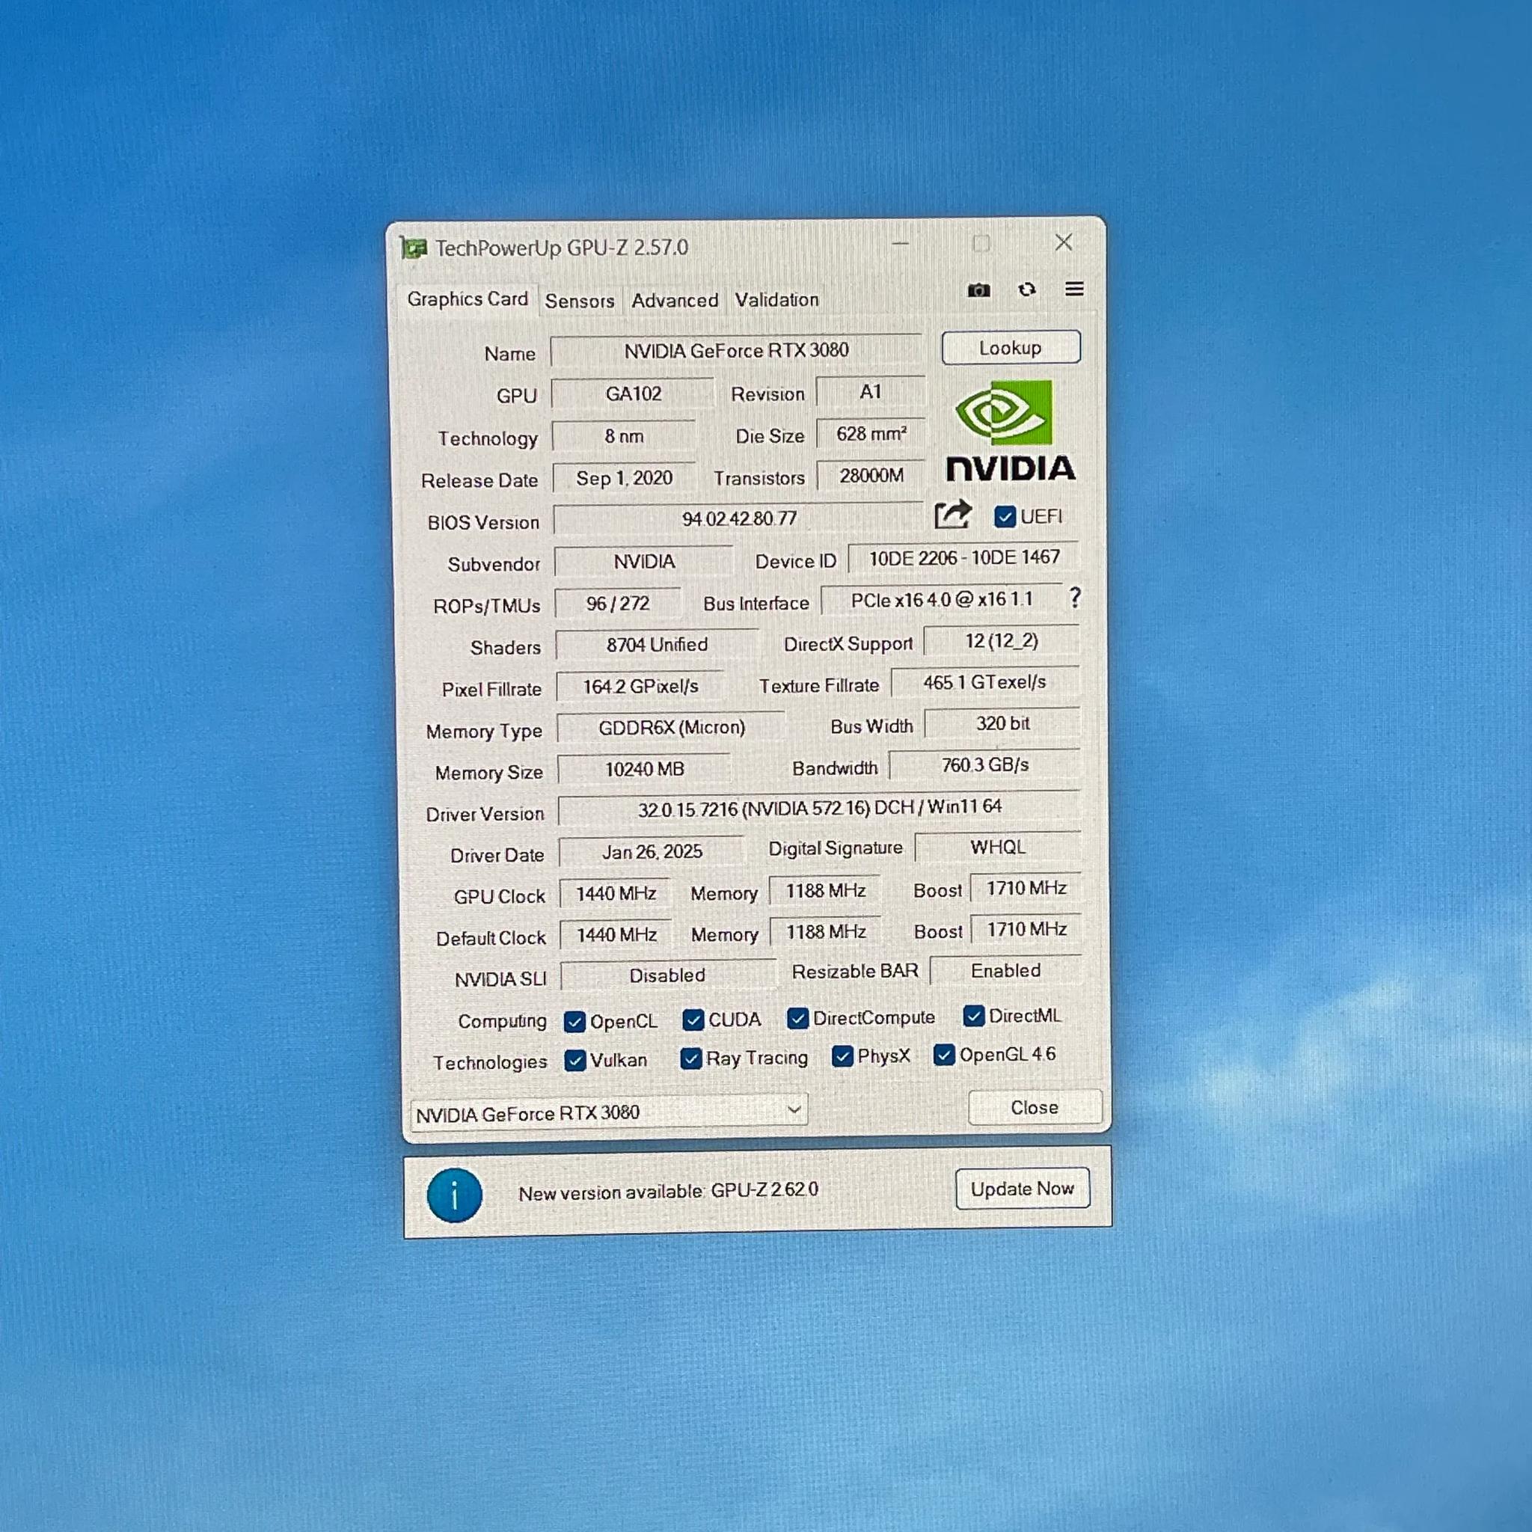Click the NVIDIA SLI value Disabled

click(x=668, y=975)
